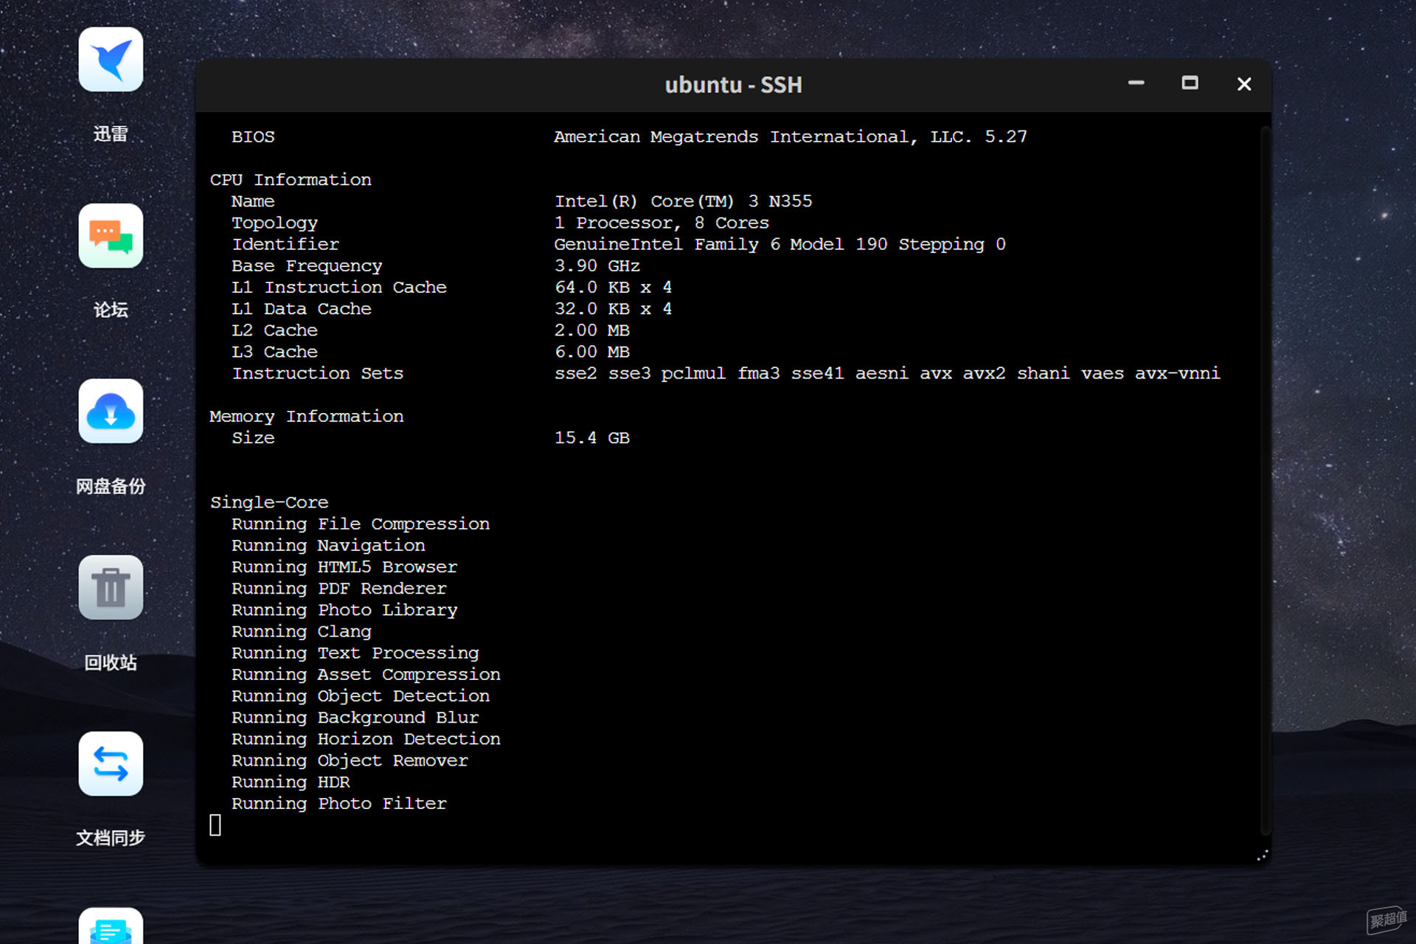
Task: Click 'GenuineIntel Family 6 Model 190 Stepping 0'
Action: click(x=780, y=244)
